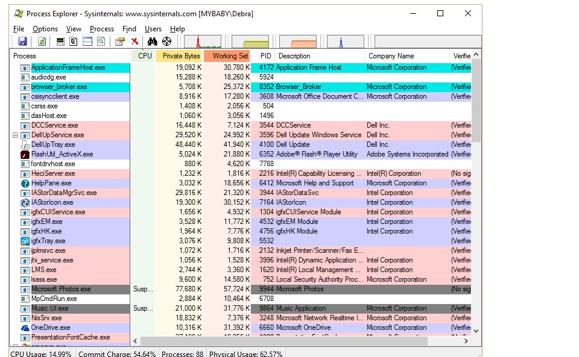Select the browser_broker.exe process name
Screen dimensions: 579x357
pyautogui.click(x=59, y=87)
